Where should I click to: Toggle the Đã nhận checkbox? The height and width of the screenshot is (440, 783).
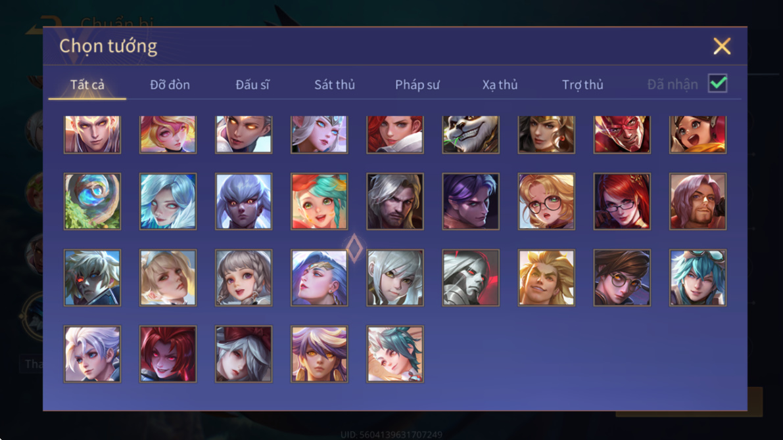point(717,83)
